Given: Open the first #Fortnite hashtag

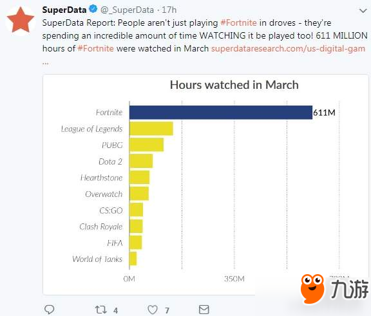Looking at the screenshot, I should (x=238, y=23).
